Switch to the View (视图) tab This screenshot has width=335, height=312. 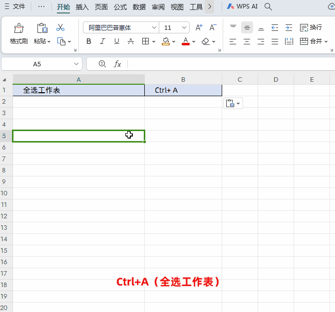click(x=177, y=7)
